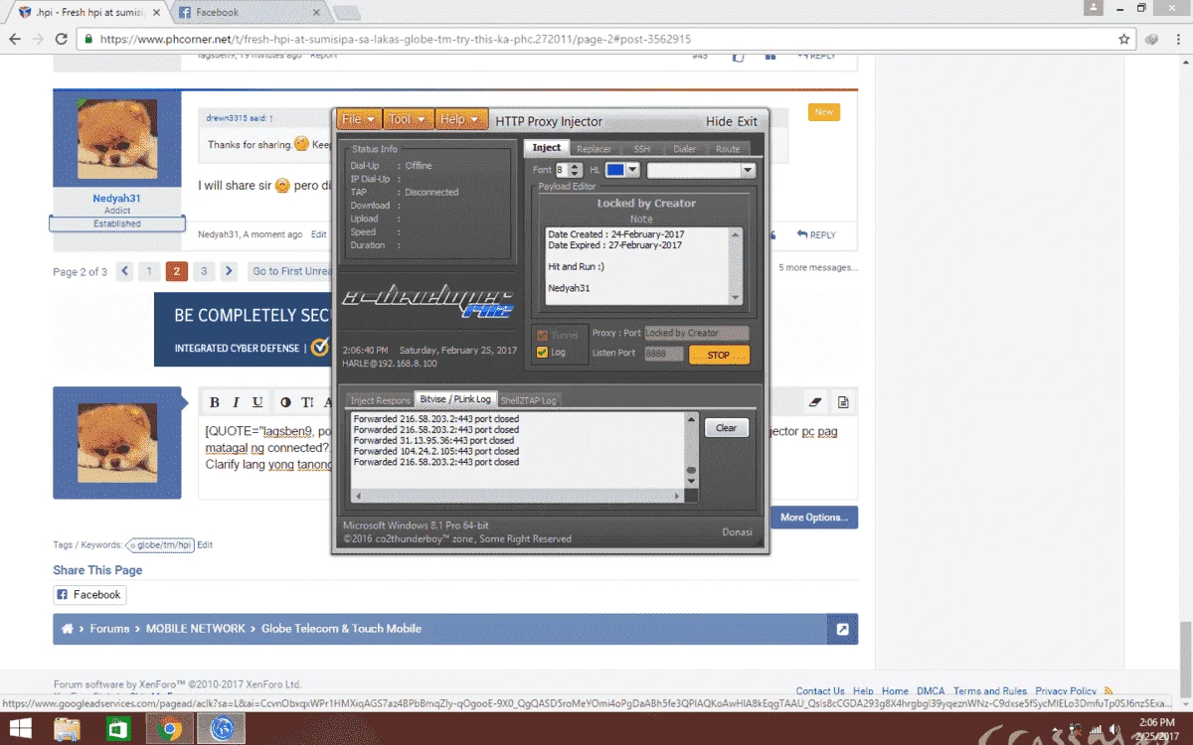Click the Note scrollbar down arrow
The width and height of the screenshot is (1193, 745).
point(736,297)
